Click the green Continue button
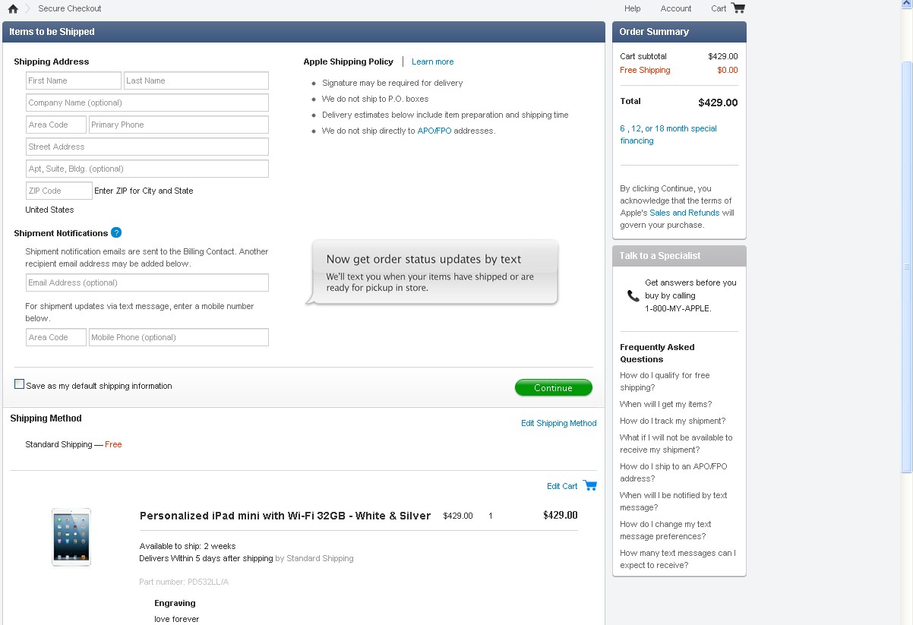The height and width of the screenshot is (625, 913). (x=553, y=387)
